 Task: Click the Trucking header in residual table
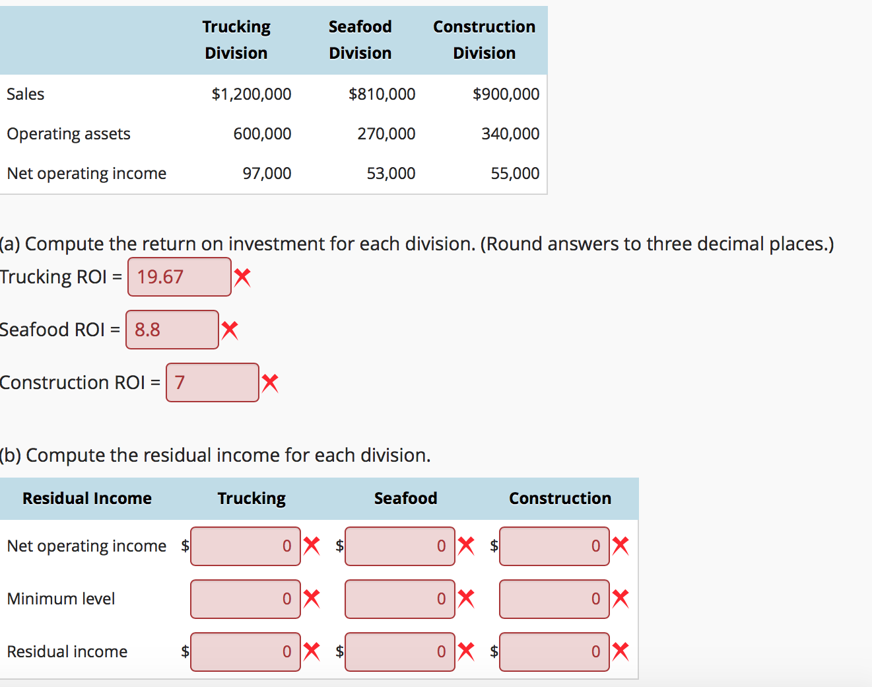click(252, 499)
